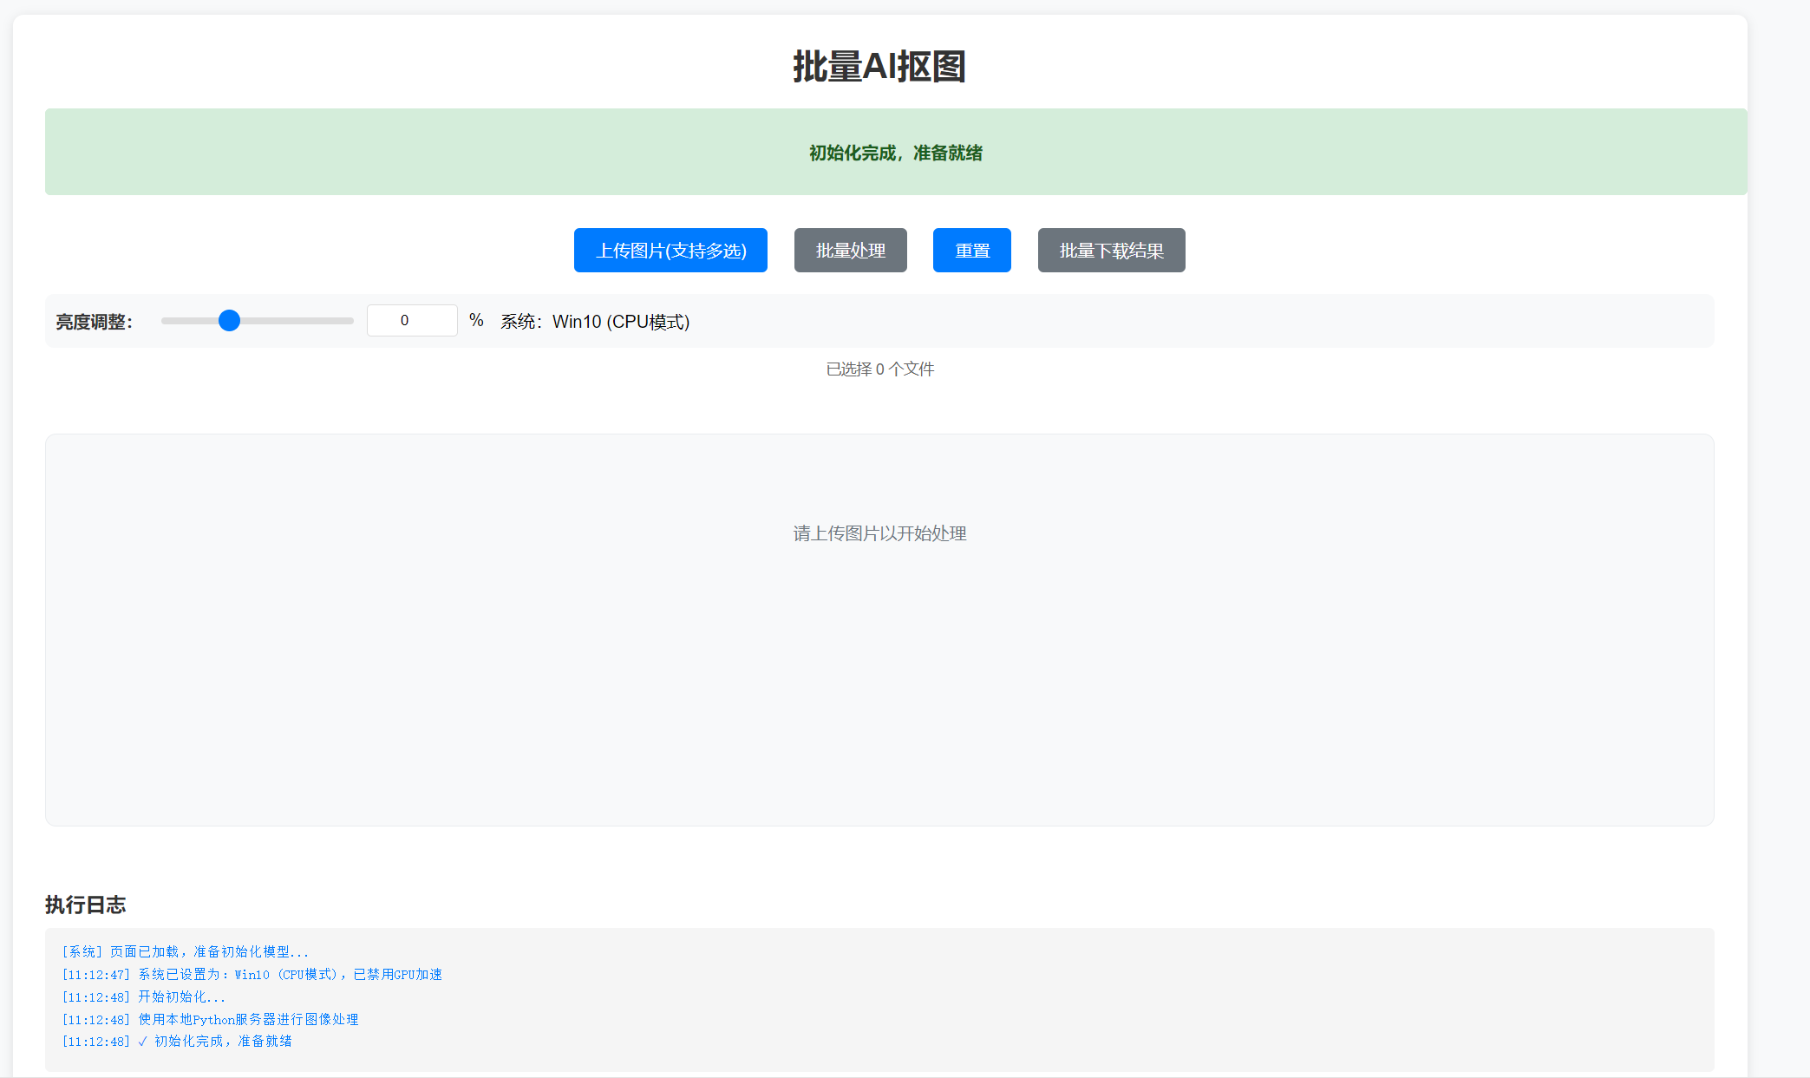The width and height of the screenshot is (1810, 1078).
Task: Click the 亮度调整 label
Action: pos(94,320)
